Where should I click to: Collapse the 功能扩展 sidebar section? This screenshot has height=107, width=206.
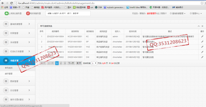(18, 60)
